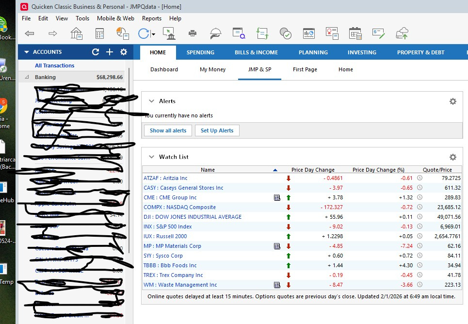Image resolution: width=468 pixels, height=324 pixels.
Task: Collapse the Watch List section chevron
Action: [x=152, y=157]
